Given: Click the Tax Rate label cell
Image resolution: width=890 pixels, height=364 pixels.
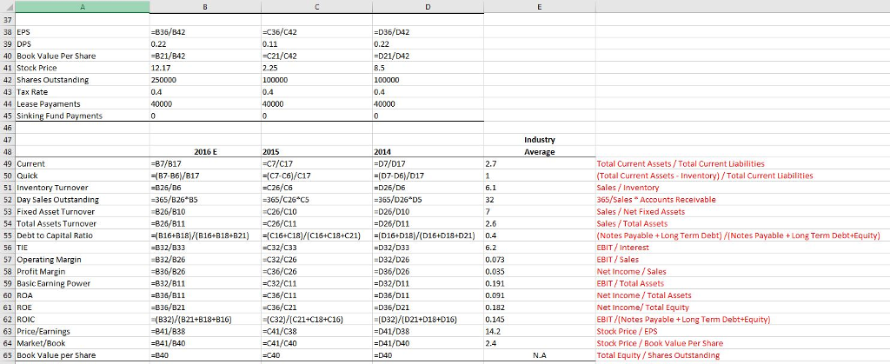Looking at the screenshot, I should pos(83,92).
